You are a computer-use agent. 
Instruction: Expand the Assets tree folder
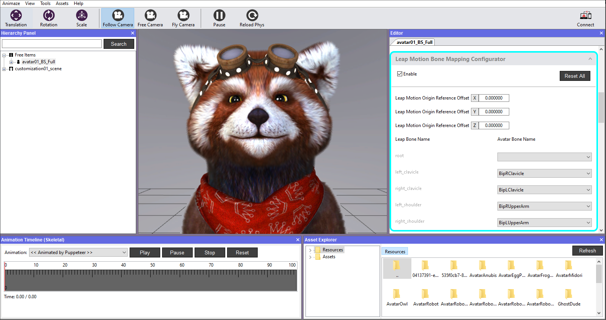coord(310,257)
